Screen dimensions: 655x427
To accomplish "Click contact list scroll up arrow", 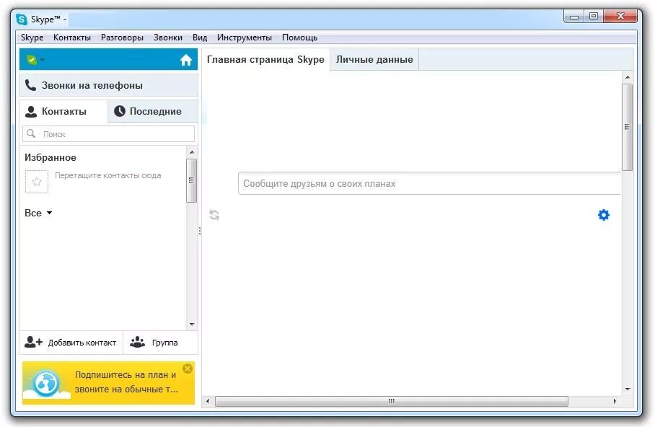I will coord(192,152).
